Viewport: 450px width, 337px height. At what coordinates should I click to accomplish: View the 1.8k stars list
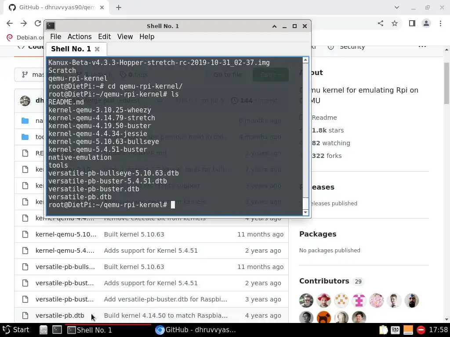coord(327,130)
